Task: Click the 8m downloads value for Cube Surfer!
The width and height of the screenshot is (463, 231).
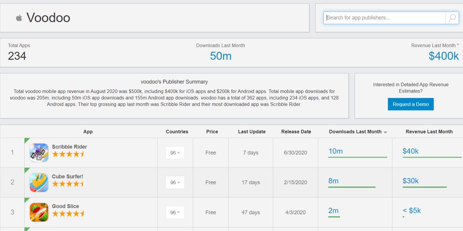Action: click(334, 181)
